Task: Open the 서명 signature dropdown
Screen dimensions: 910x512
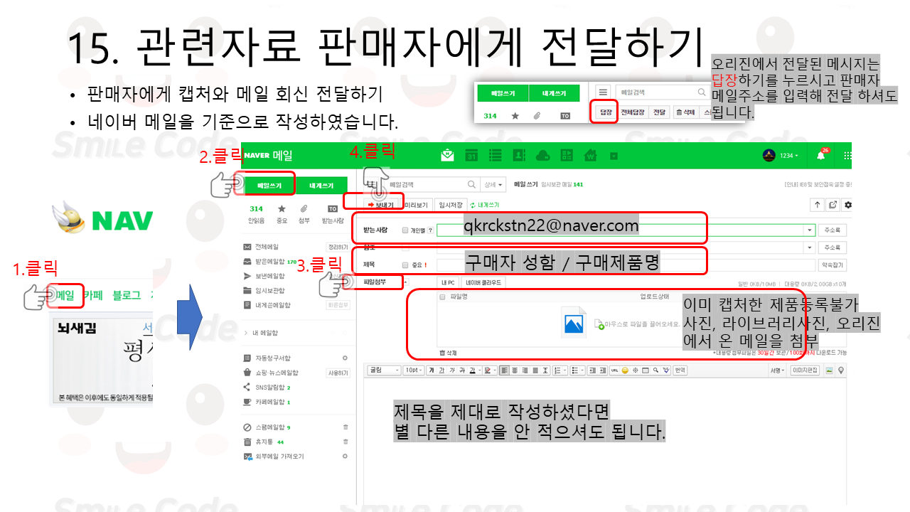Action: [x=776, y=370]
